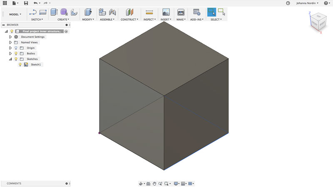Select the freeform selection icon
This screenshot has height=187, width=333.
221,12
